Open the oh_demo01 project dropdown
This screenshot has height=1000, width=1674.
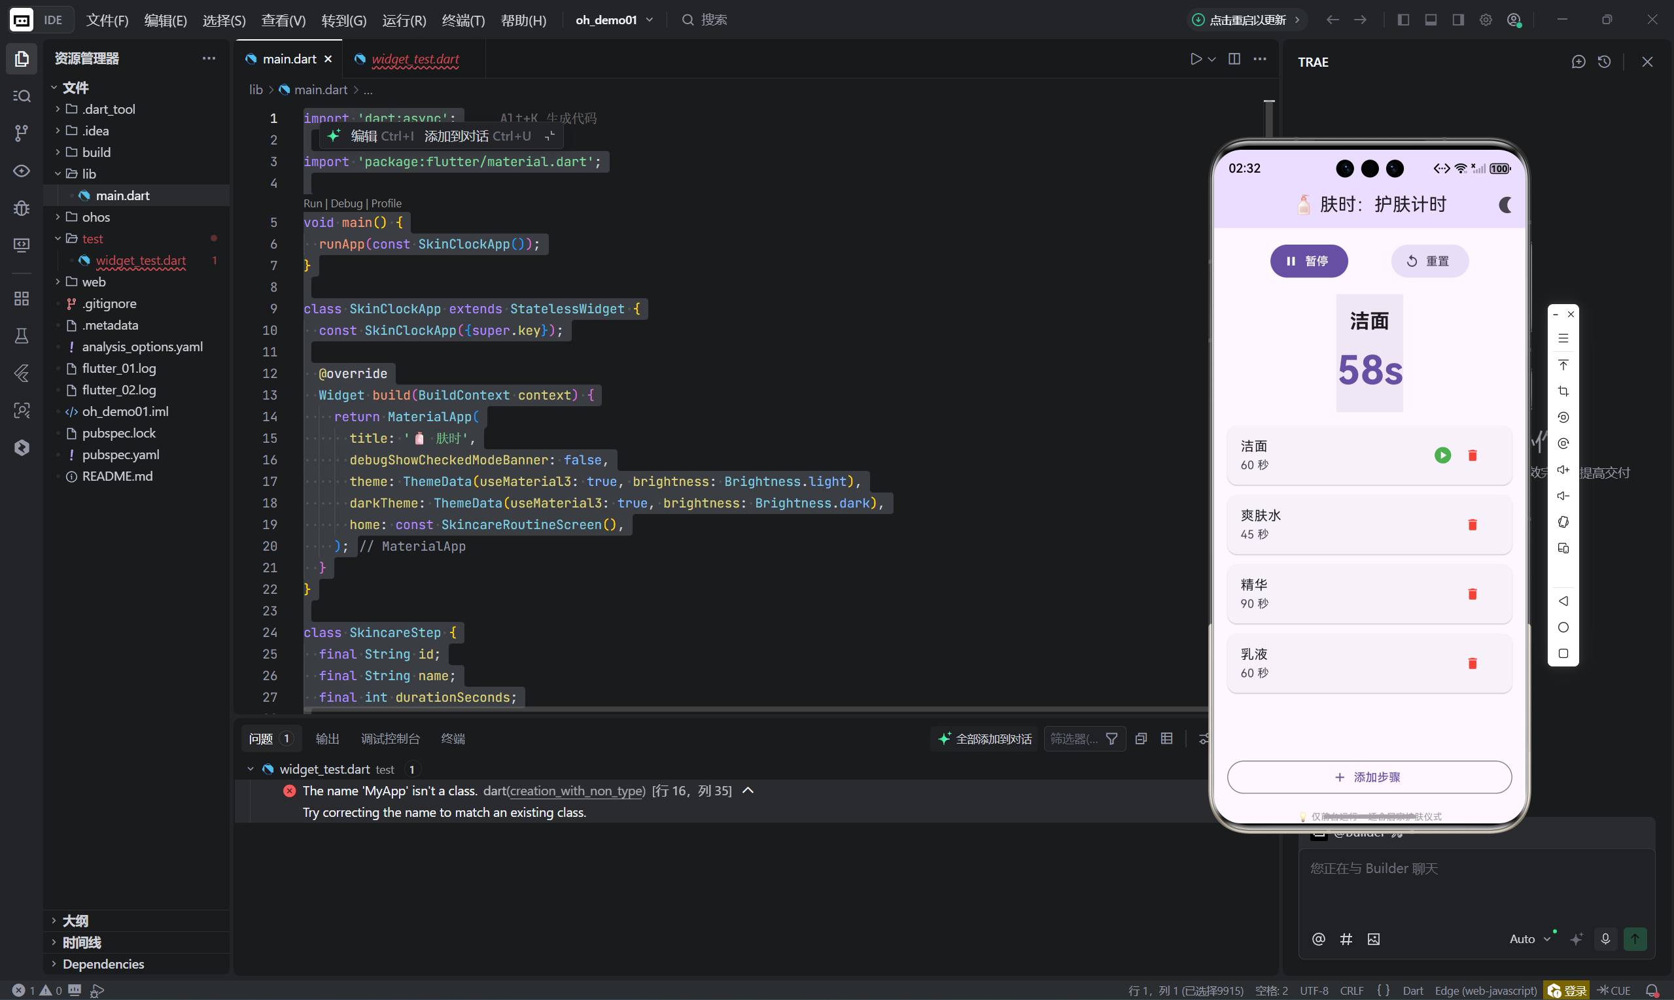614,20
